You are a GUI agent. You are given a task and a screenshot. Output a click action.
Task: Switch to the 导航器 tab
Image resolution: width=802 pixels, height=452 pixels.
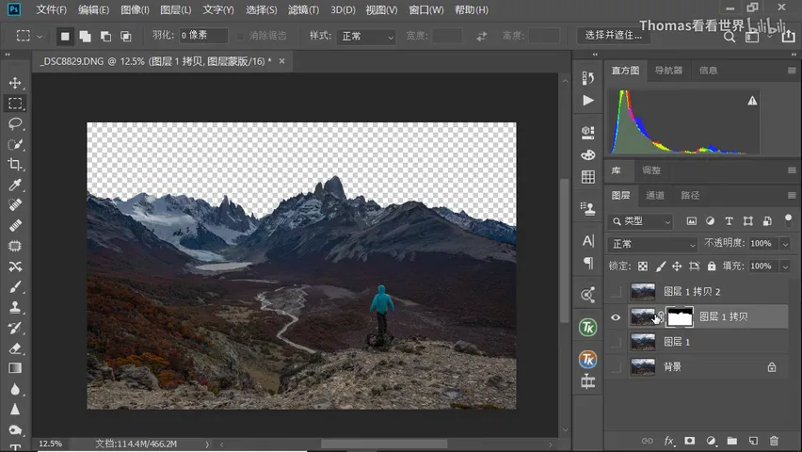(668, 71)
